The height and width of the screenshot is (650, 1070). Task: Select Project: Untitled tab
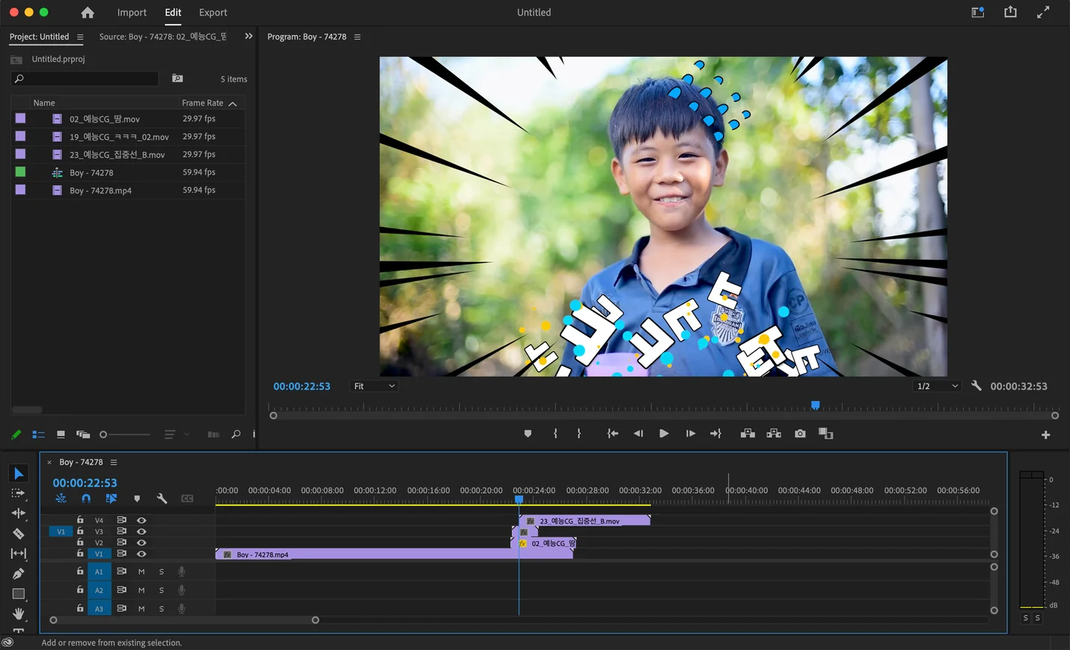click(x=39, y=37)
